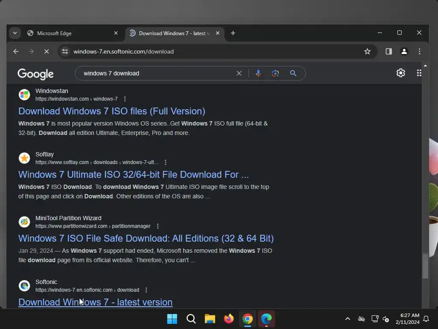Start voice search with microphone
The height and width of the screenshot is (329, 438).
(258, 73)
